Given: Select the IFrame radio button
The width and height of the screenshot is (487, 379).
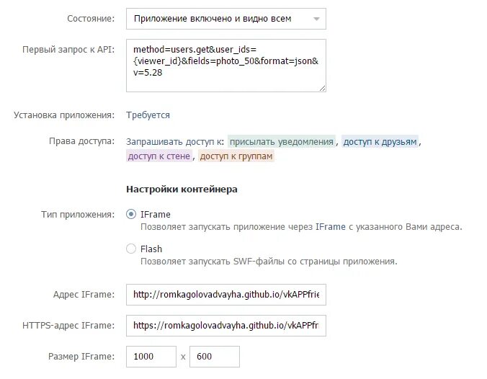Looking at the screenshot, I should click(131, 214).
